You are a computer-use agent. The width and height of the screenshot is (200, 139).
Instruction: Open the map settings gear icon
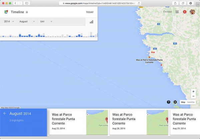click(x=175, y=102)
